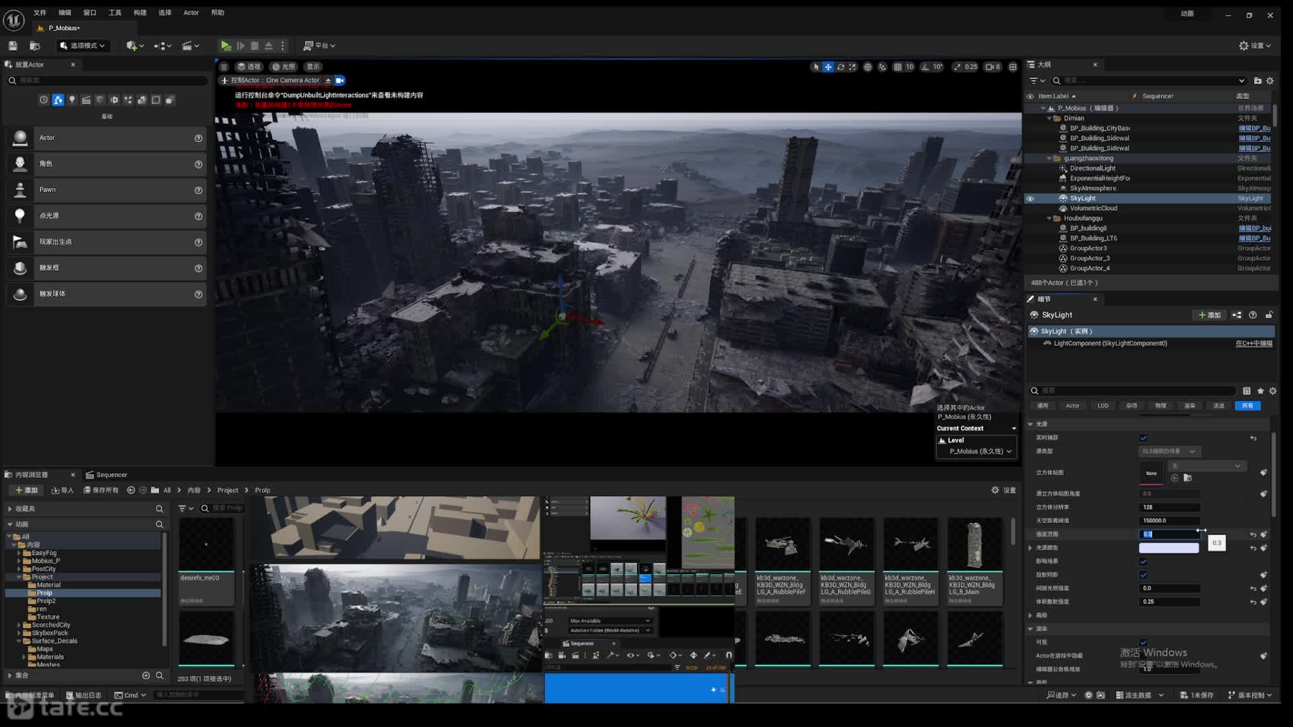Toggle grid snapping in viewport toolbar
This screenshot has height=727, width=1293.
897,67
